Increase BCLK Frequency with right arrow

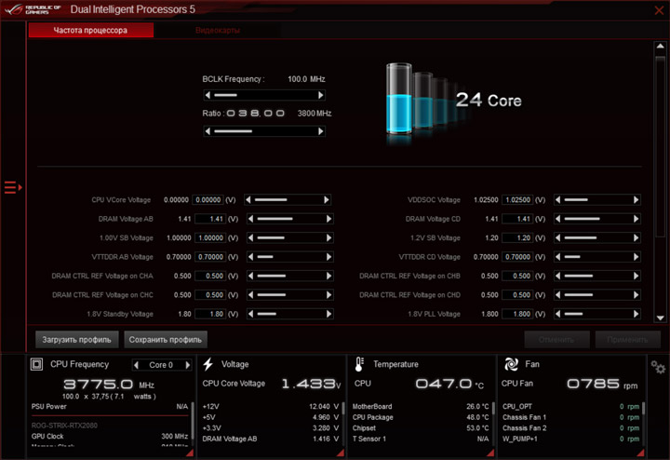[320, 95]
